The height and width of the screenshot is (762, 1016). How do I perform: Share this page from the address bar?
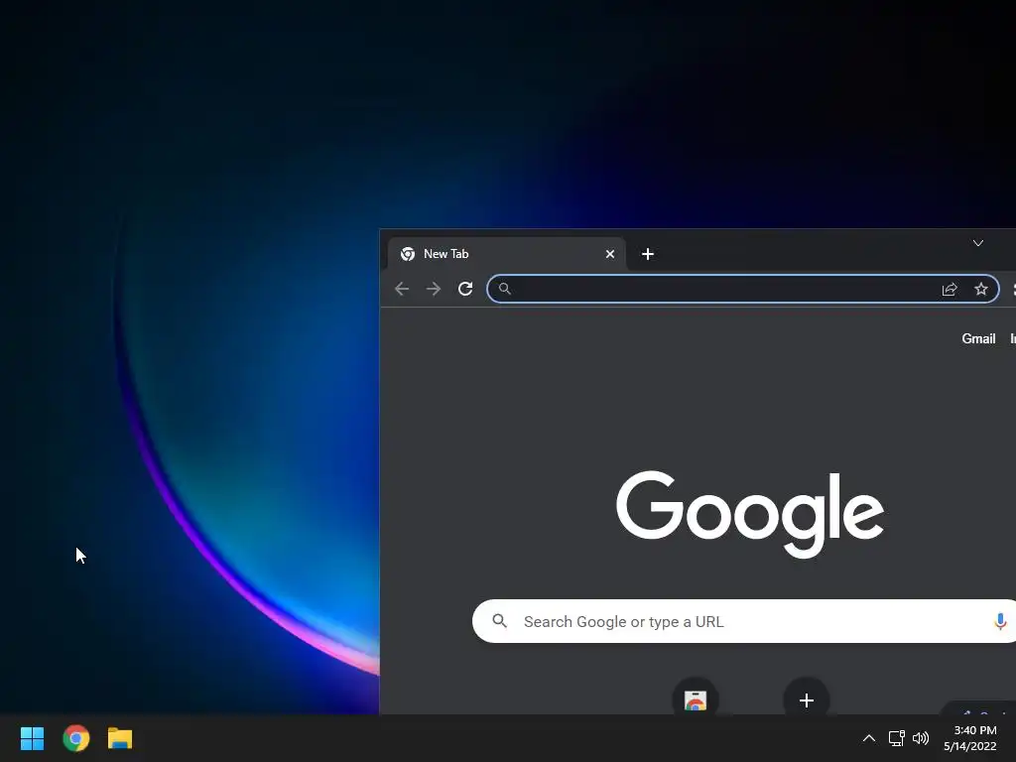click(x=950, y=289)
